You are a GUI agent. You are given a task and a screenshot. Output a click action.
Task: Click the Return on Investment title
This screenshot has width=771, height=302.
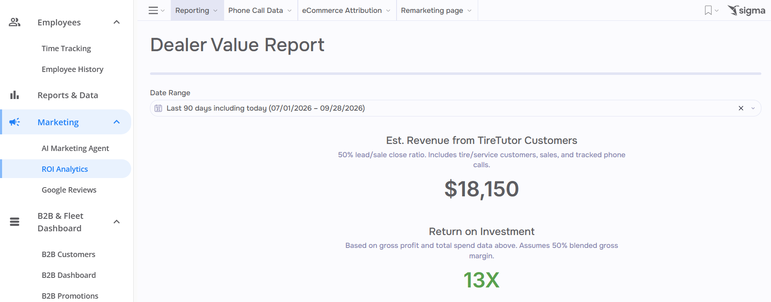482,231
